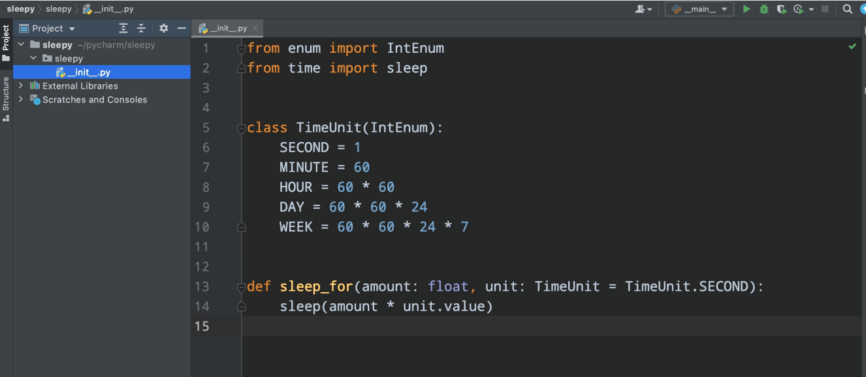Toggle fold for the TimeUnit class

click(241, 128)
